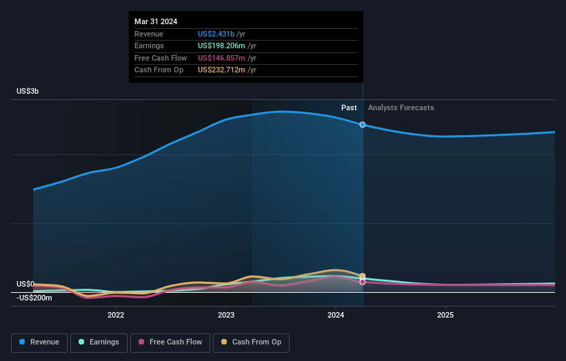Click the Free Cash Flow row label in tooltip

pos(161,58)
